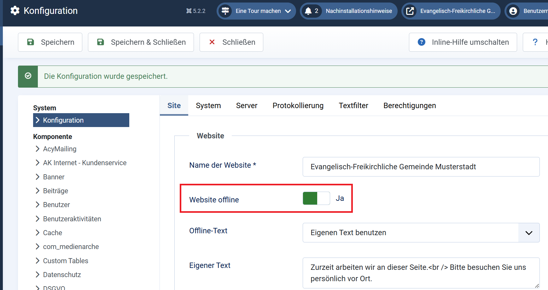Click into the Eigener Text textarea
Viewport: 548px width, 290px height.
(x=421, y=273)
